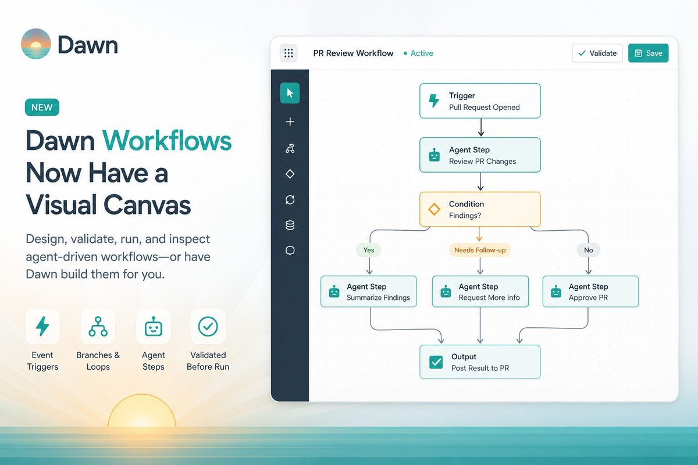Click the PR Review Workflow title

tap(353, 53)
